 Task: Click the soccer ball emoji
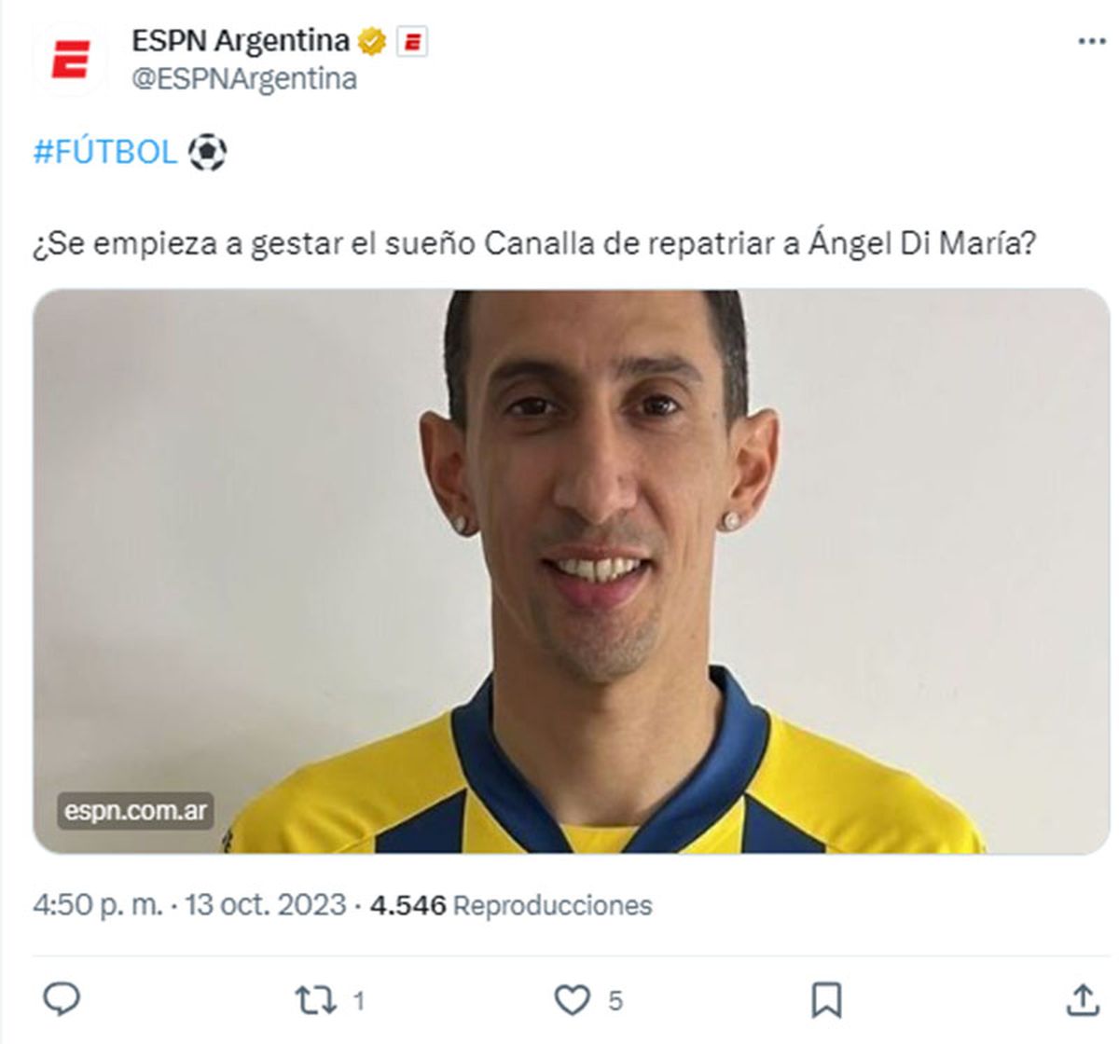pos(207,152)
